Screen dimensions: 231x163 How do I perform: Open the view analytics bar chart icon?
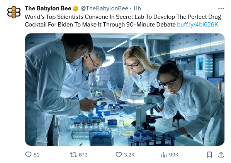pyautogui.click(x=164, y=155)
